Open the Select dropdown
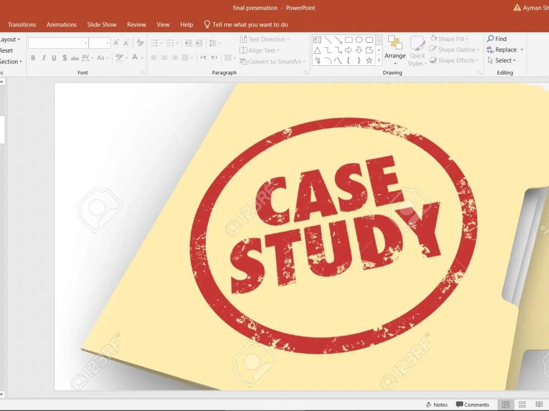549x411 pixels. click(x=501, y=60)
